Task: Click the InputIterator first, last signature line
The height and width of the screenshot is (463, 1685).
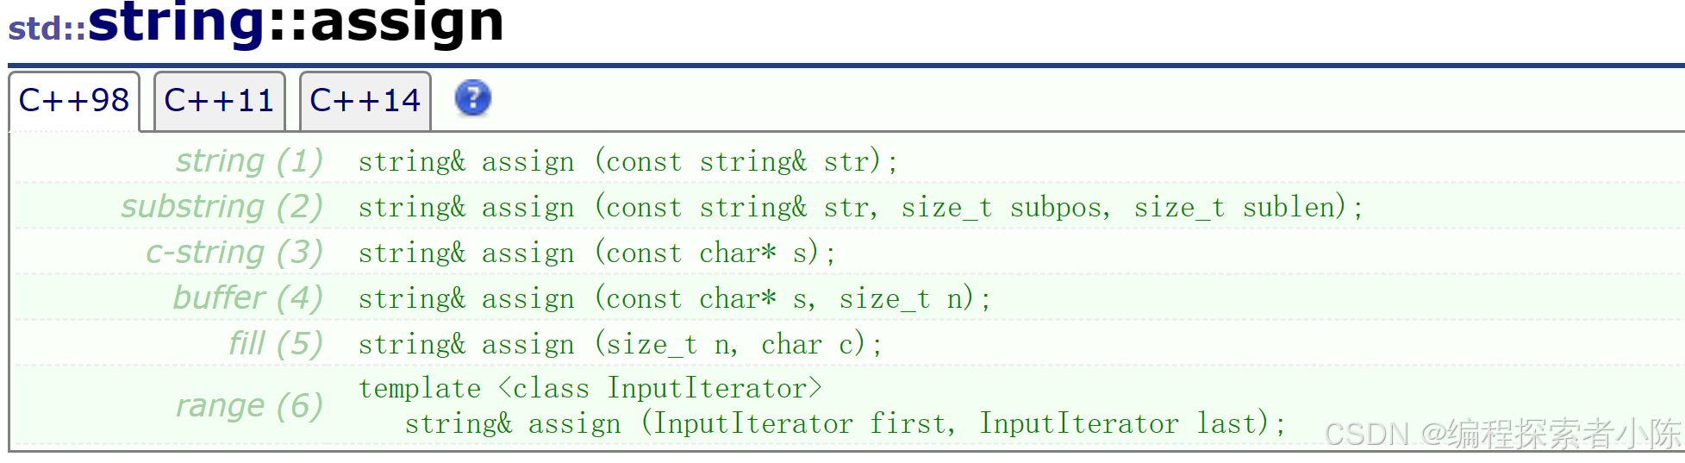Action: click(845, 423)
